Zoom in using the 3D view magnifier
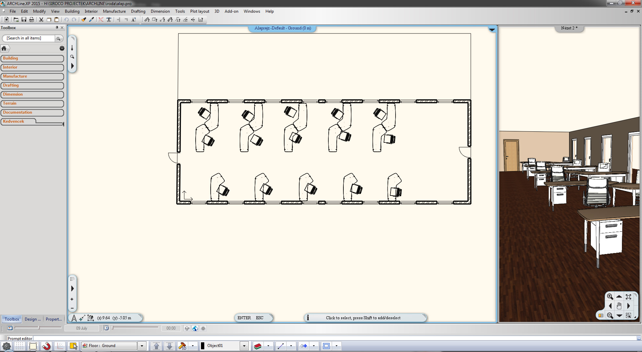 tap(610, 297)
